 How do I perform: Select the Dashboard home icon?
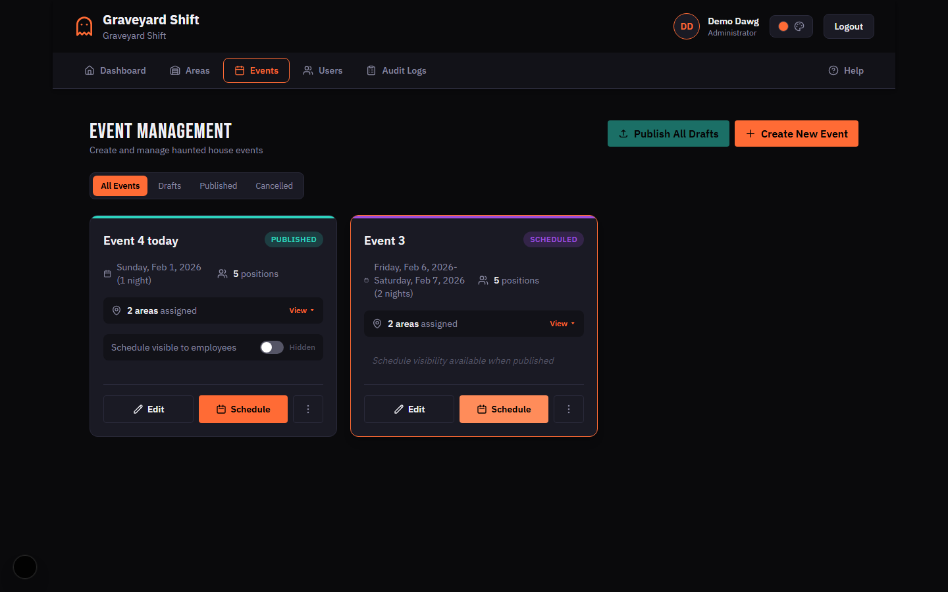coord(90,70)
